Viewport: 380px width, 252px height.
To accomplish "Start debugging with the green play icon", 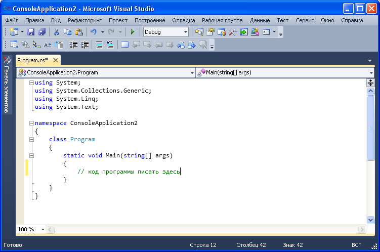I will click(133, 32).
